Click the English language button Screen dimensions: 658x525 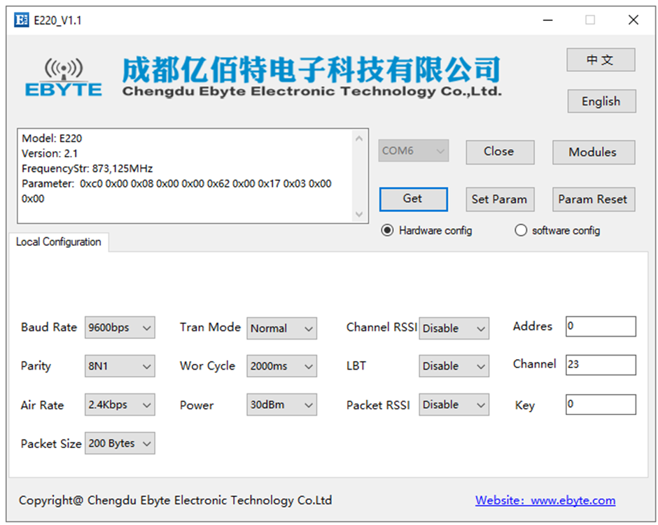601,101
